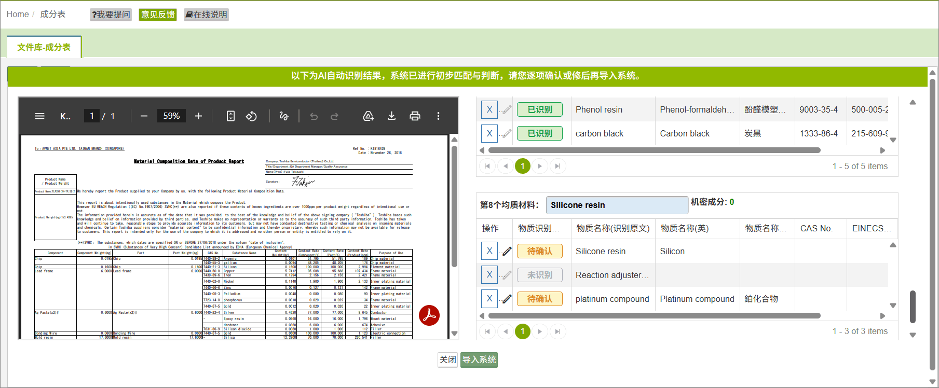Zoom out the PDF with minus icon
The image size is (939, 388).
click(x=144, y=116)
